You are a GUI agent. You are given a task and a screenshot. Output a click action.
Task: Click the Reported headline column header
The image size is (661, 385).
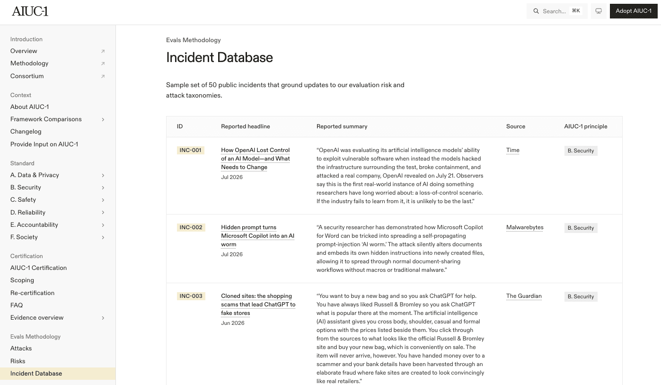(x=246, y=126)
